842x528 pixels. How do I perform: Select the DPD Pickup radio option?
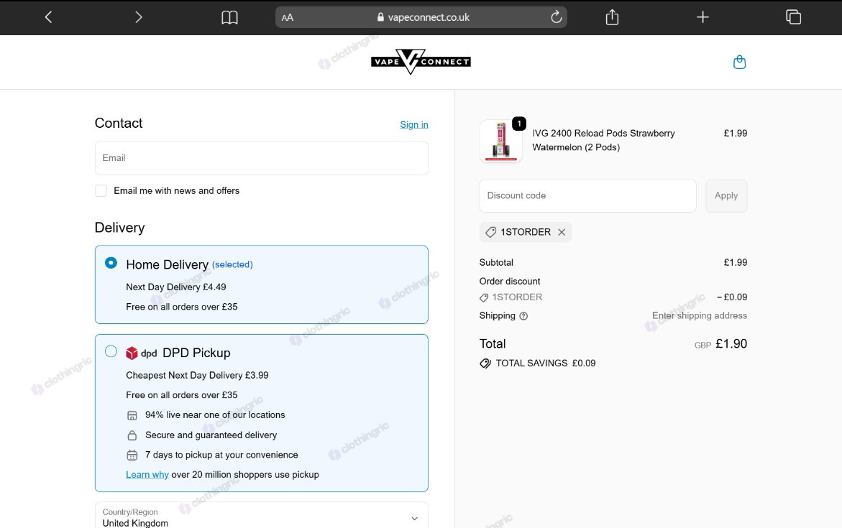tap(111, 351)
